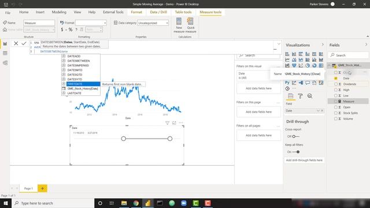Select the decomposition tree visual
Viewport: 370px width, 208px height.
tap(301, 83)
